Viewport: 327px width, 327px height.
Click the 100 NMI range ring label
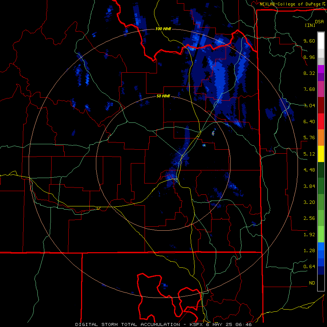click(x=163, y=29)
